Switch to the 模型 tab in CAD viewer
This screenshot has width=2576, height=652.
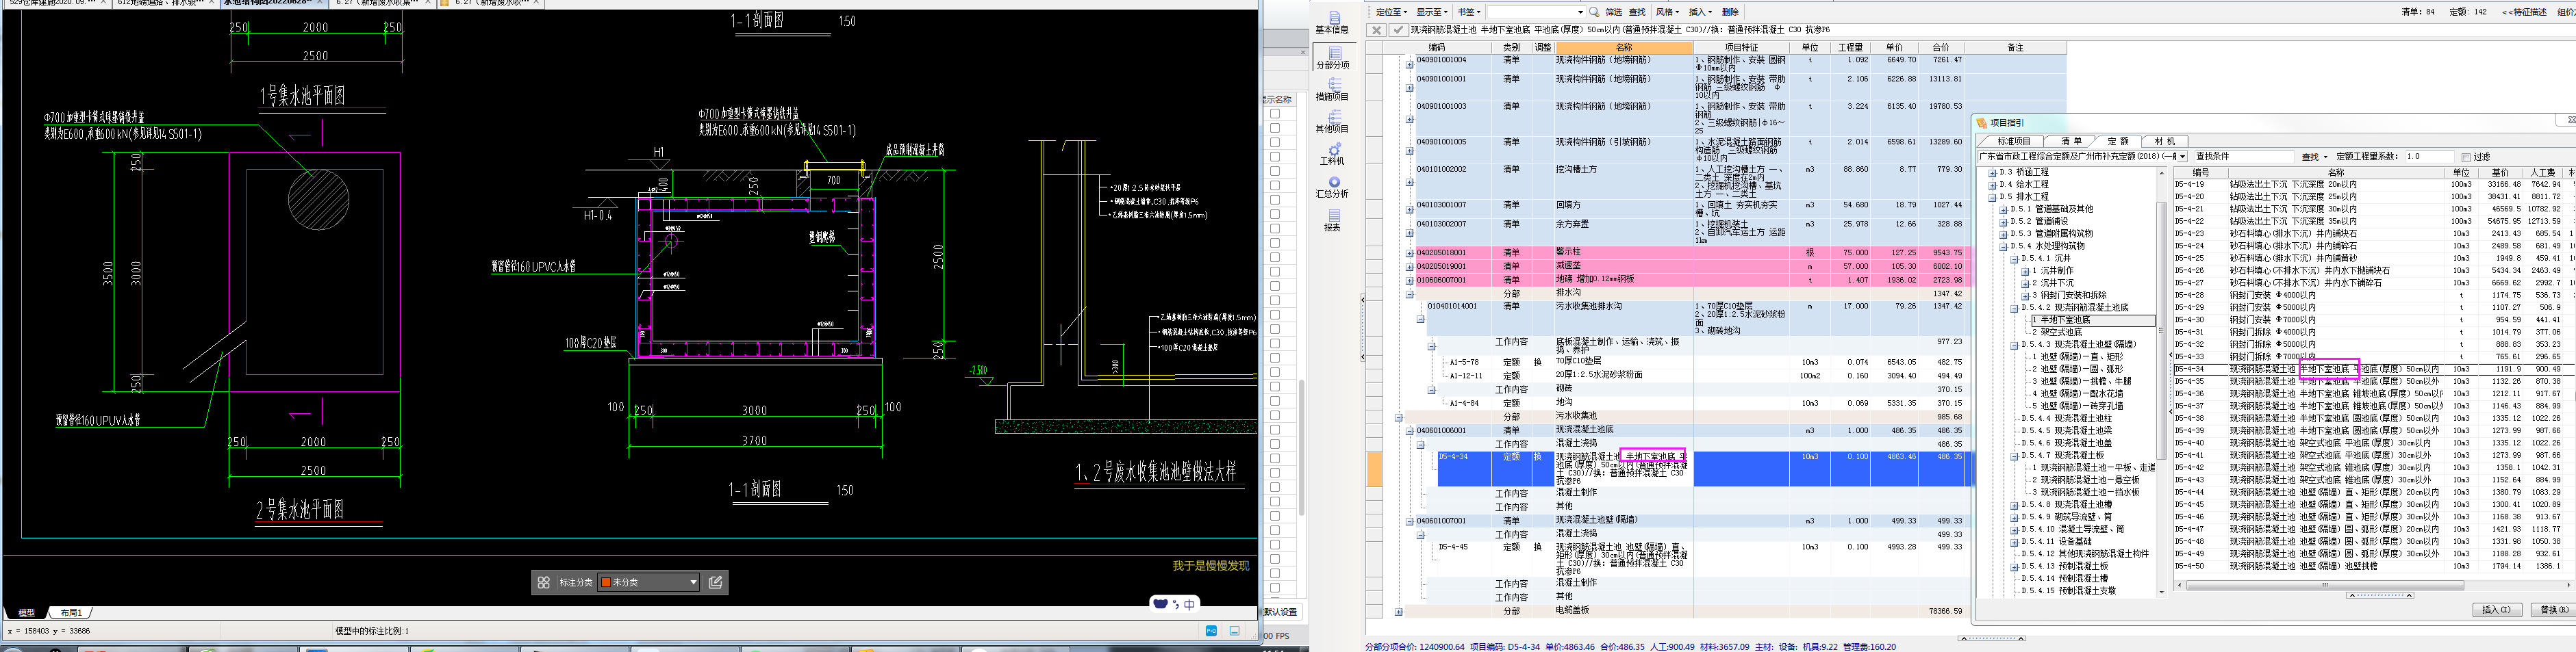pos(27,613)
